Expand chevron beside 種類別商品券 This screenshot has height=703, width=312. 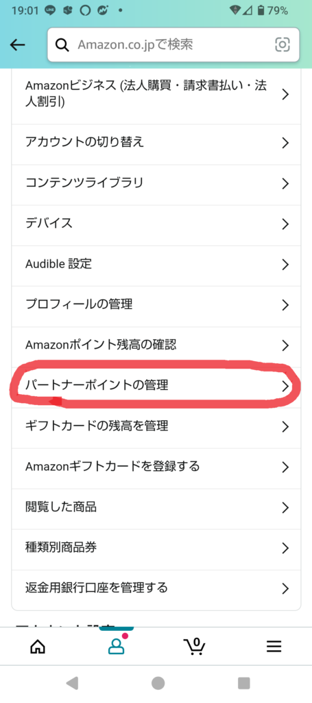(x=285, y=548)
